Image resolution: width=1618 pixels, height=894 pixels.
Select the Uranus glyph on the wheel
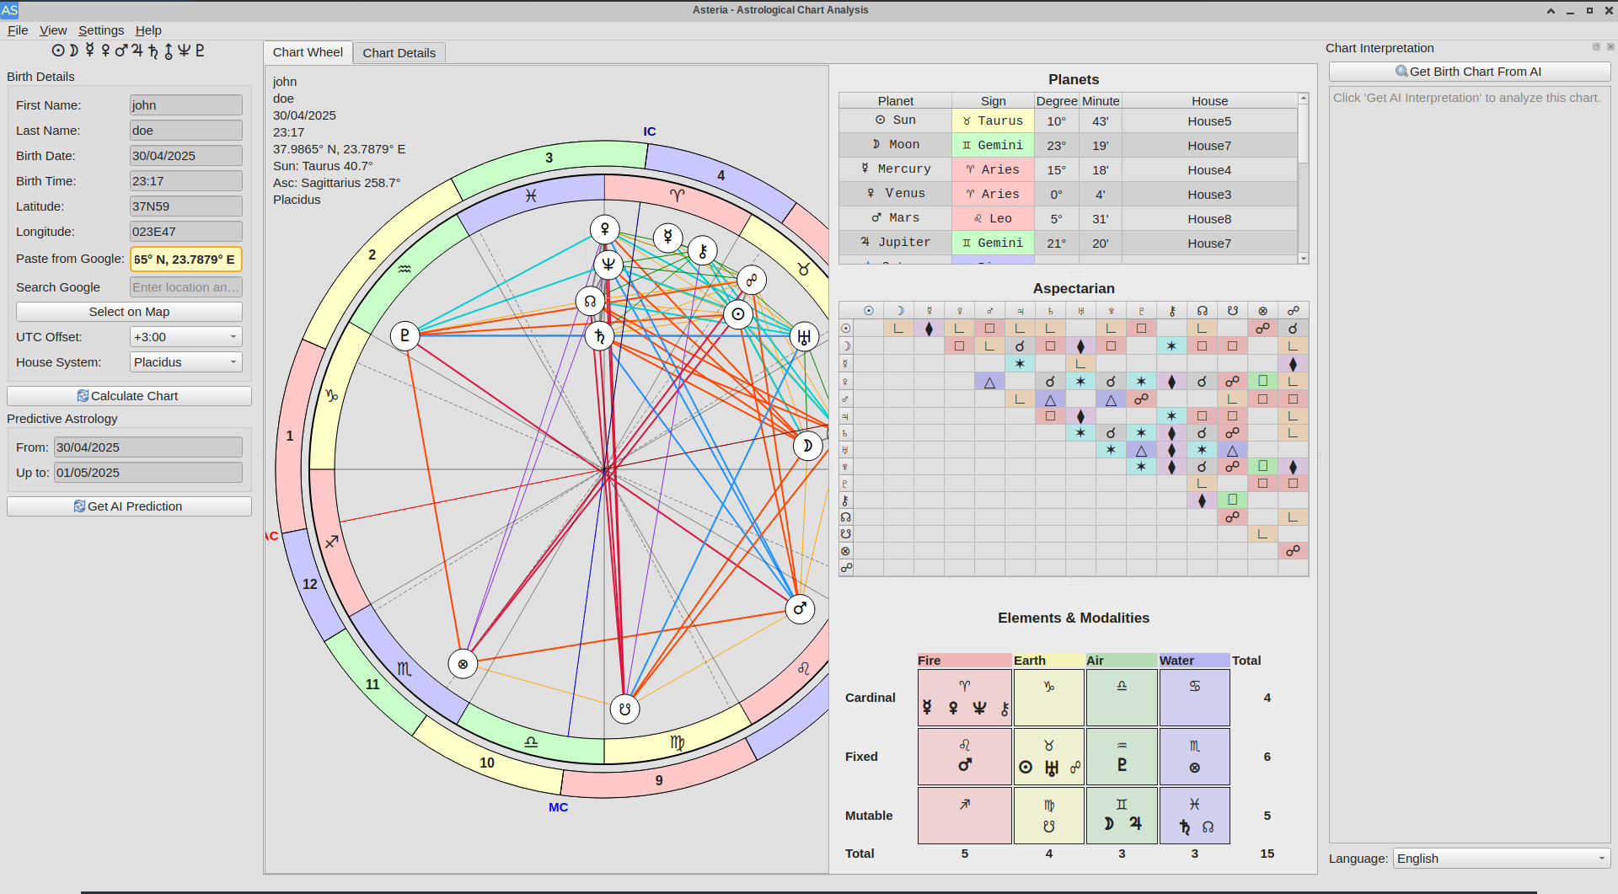click(804, 337)
